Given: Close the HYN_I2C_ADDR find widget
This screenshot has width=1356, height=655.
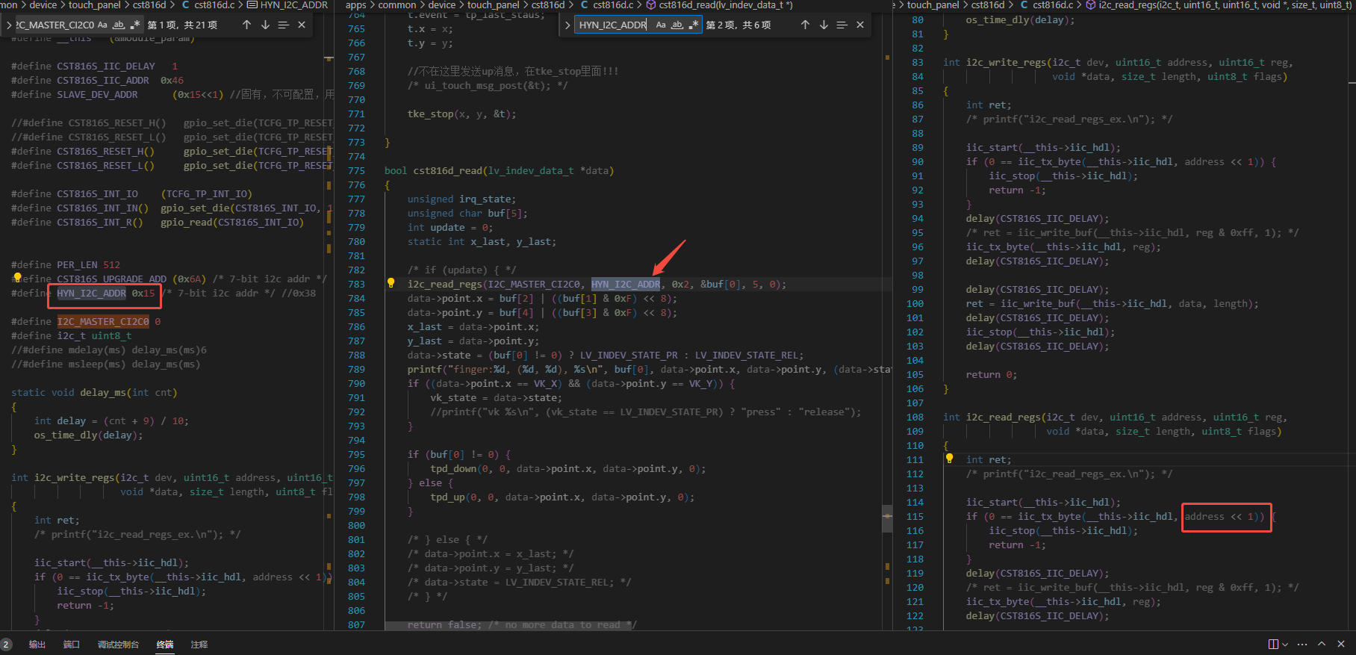Looking at the screenshot, I should click(860, 25).
